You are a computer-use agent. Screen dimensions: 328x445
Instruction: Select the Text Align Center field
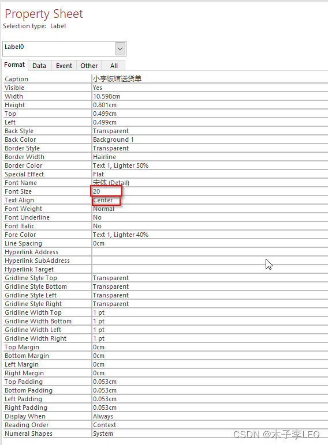210,200
